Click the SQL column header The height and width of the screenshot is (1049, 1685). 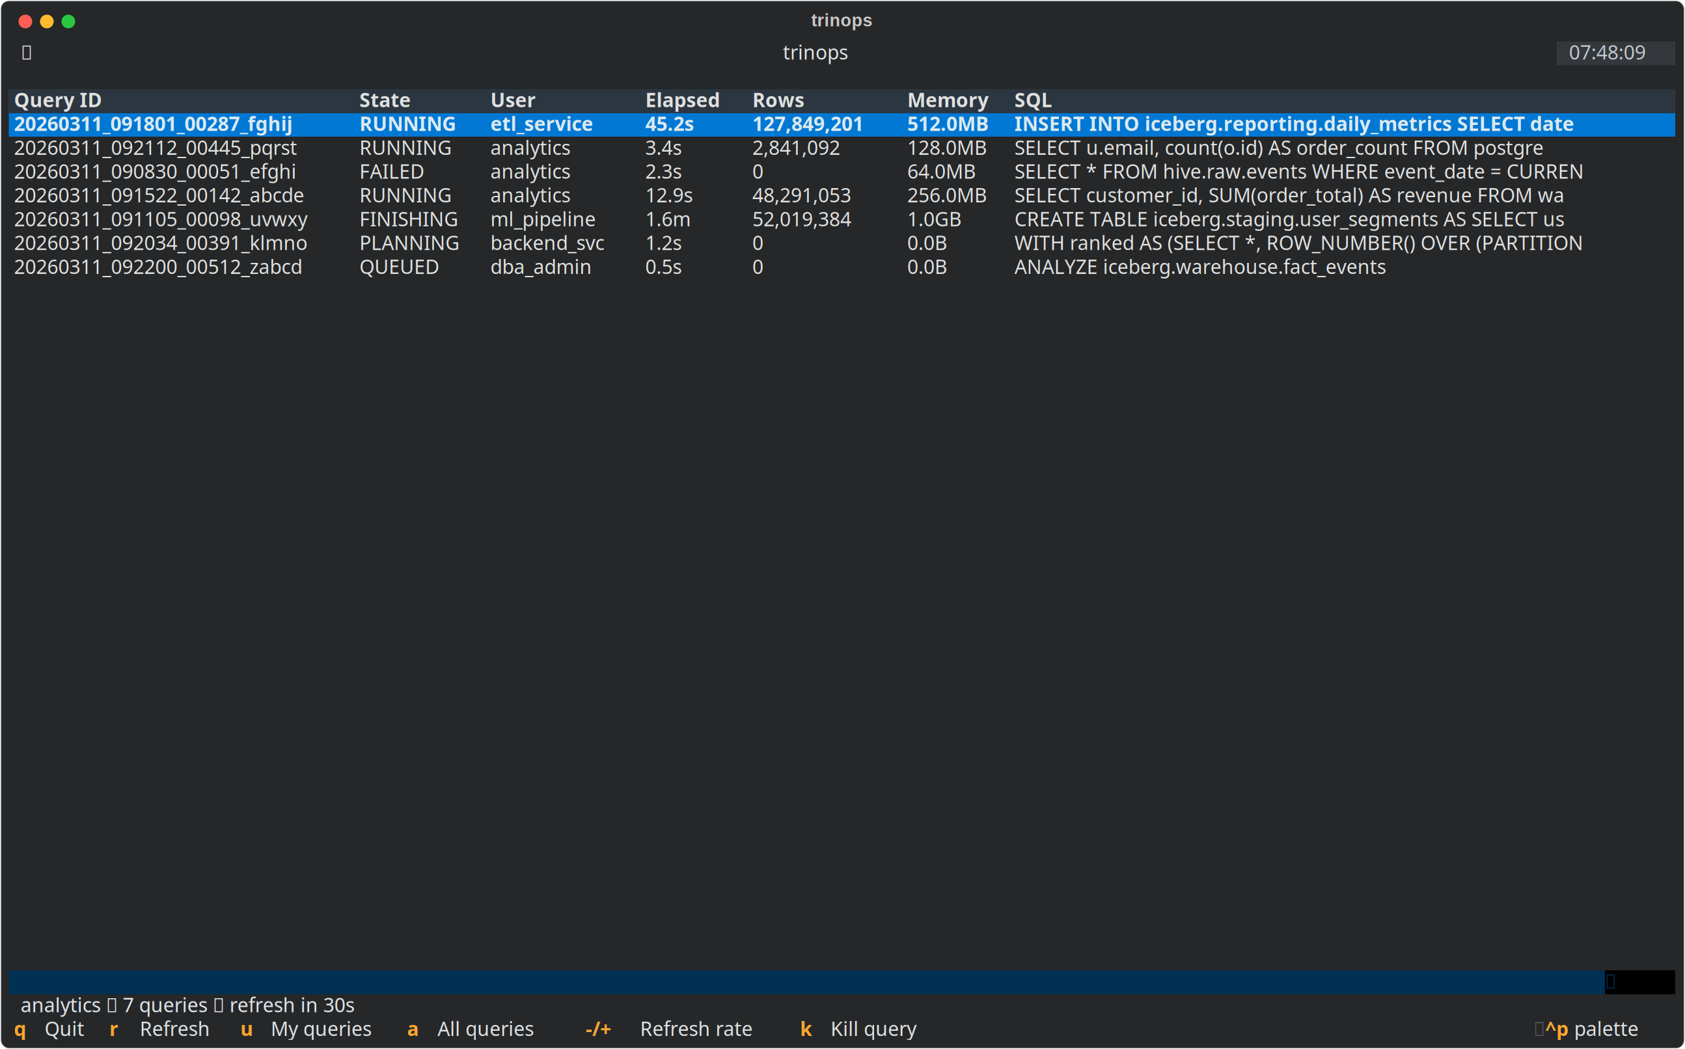(x=1033, y=100)
